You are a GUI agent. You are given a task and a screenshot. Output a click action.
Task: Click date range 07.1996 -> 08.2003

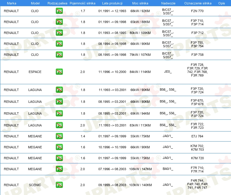pos(112,169)
